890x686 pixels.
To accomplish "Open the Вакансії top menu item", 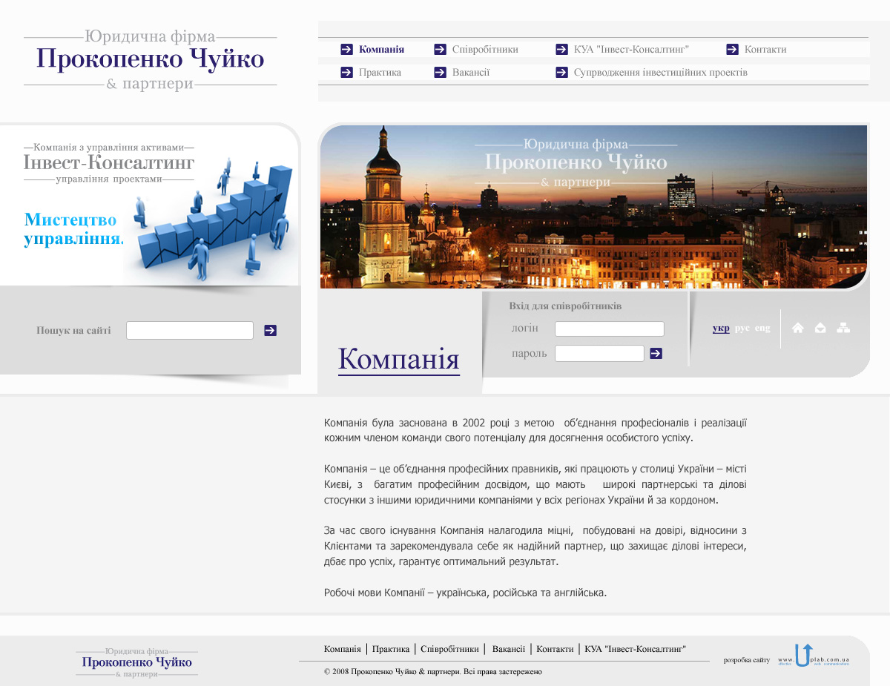I will click(x=471, y=73).
